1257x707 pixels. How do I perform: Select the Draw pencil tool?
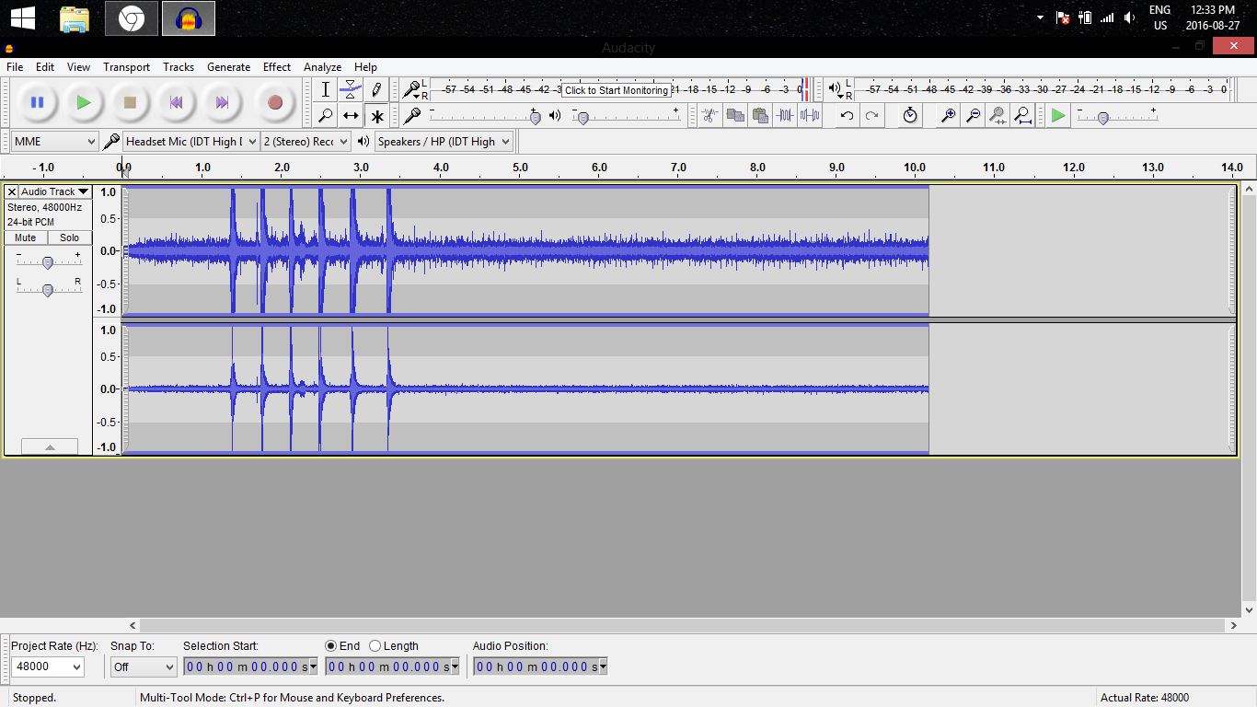click(376, 89)
